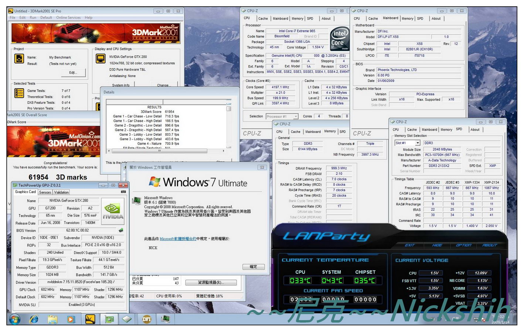Viewport: 524px width, 332px height.
Task: Click 3DMark Display settings monitor icon
Action: 100,58
